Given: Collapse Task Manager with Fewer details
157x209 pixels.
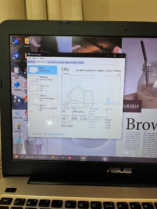Looking at the screenshot, I should (36, 134).
